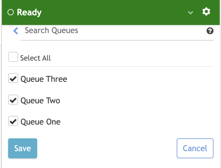Uncheck the Queue Two checkbox
221x168 pixels.
13,100
